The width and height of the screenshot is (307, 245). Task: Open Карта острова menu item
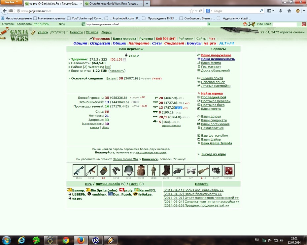[124, 39]
